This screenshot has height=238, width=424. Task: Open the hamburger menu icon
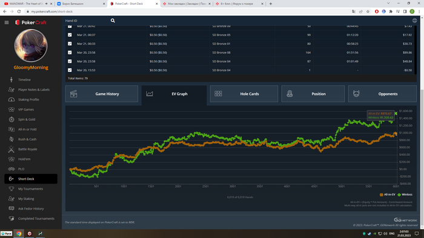click(x=7, y=22)
